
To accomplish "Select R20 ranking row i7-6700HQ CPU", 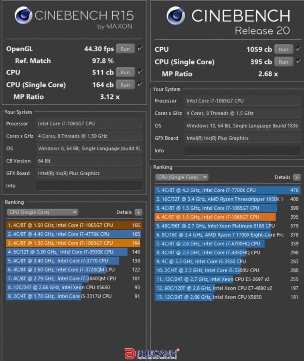I will point(227,243).
